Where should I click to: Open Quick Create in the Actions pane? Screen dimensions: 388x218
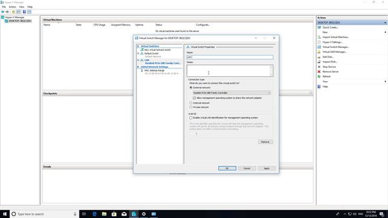pos(330,27)
